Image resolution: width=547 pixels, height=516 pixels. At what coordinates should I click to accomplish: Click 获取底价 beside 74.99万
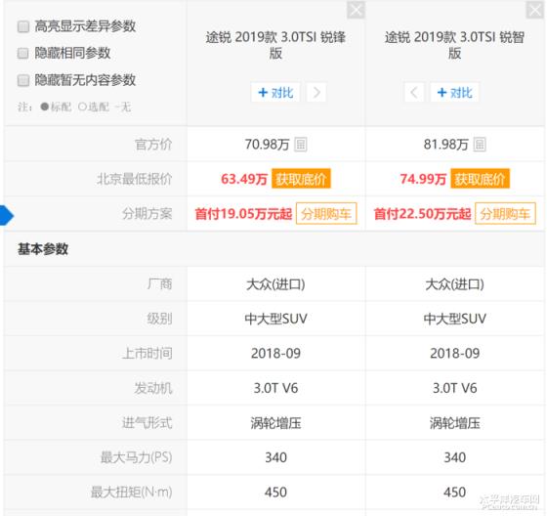[480, 179]
